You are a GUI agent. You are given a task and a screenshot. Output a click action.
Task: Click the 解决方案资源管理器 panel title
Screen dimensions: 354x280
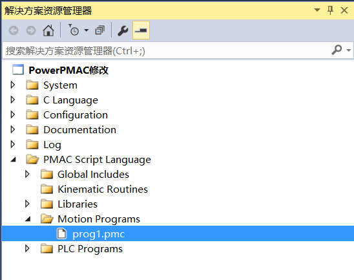(x=48, y=11)
